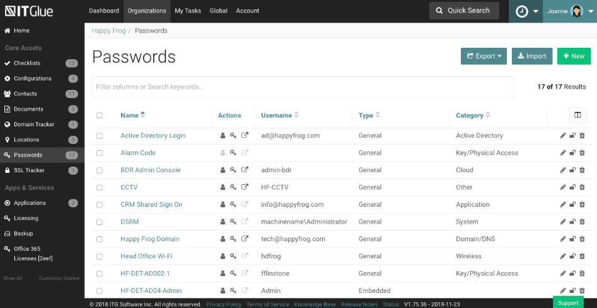Toggle the select-all checkbox in header
597x308 pixels.
point(100,116)
